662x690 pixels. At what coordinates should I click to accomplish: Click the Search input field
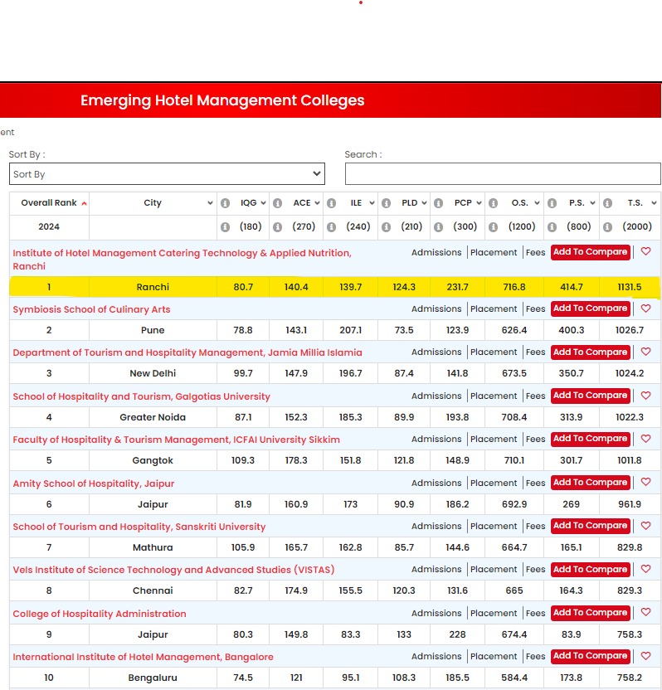(x=503, y=174)
